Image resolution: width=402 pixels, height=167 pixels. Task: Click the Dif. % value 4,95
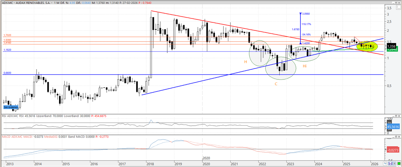(72, 3)
